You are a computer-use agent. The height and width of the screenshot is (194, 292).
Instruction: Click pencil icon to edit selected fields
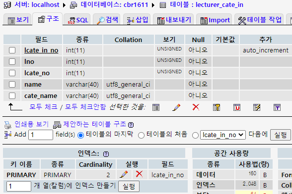tap(176, 107)
